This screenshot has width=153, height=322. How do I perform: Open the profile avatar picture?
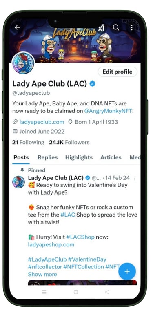23,63
